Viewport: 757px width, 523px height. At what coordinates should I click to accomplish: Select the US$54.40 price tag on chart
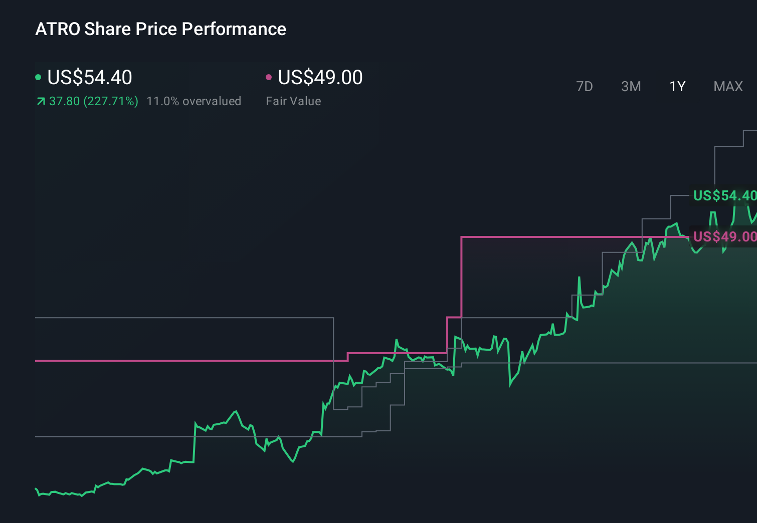point(725,196)
